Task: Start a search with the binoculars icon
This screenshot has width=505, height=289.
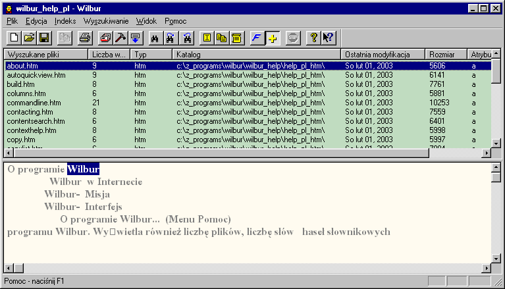Action: (155, 38)
